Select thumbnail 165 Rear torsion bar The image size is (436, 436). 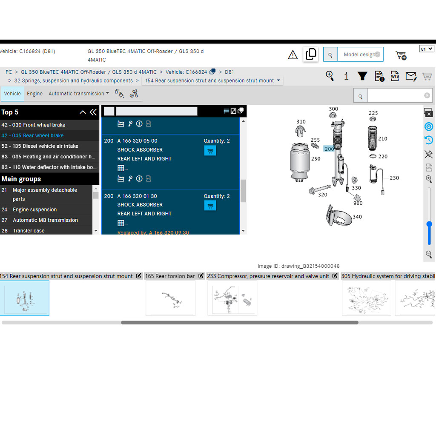[170, 298]
